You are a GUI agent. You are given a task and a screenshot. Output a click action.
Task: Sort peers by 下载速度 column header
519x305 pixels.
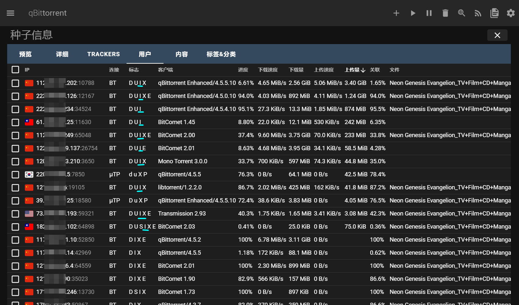(x=268, y=70)
